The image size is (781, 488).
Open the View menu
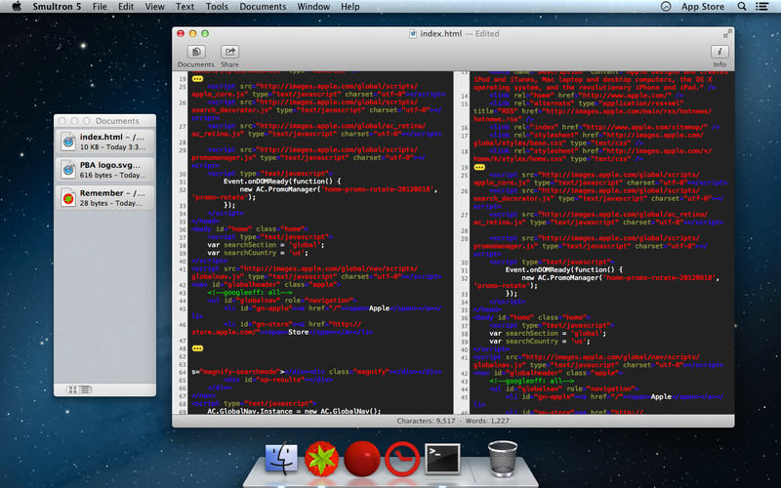point(155,7)
